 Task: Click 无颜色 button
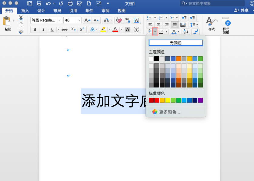pyautogui.click(x=176, y=43)
